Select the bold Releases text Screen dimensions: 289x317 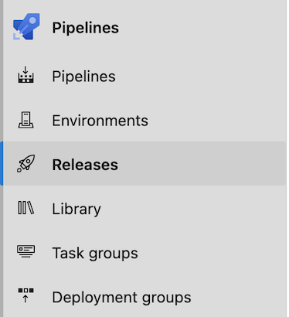coord(85,165)
